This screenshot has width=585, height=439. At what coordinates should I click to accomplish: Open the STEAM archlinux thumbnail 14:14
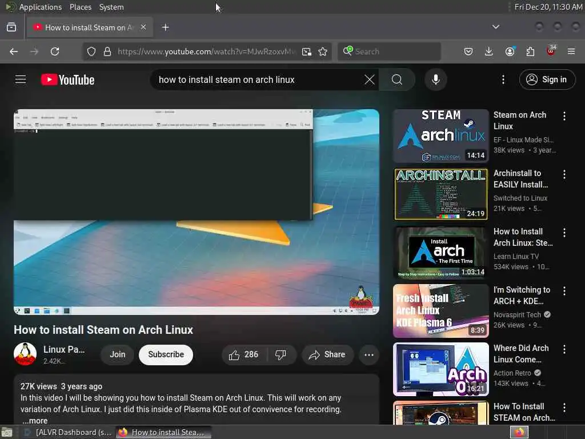point(440,136)
